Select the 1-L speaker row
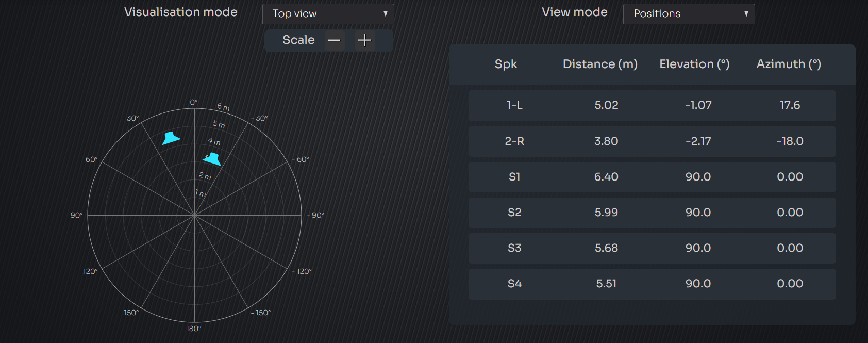 tap(652, 106)
